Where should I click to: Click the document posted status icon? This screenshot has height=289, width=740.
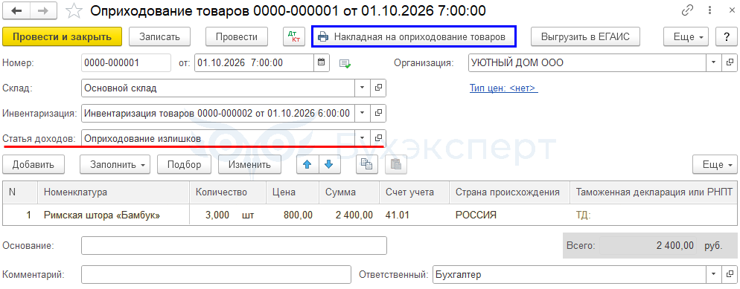point(345,63)
